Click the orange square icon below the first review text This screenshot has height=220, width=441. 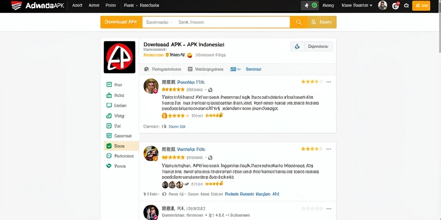(x=165, y=116)
